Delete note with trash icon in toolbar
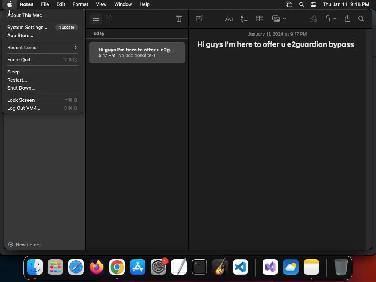This screenshot has width=376, height=282. pos(179,18)
